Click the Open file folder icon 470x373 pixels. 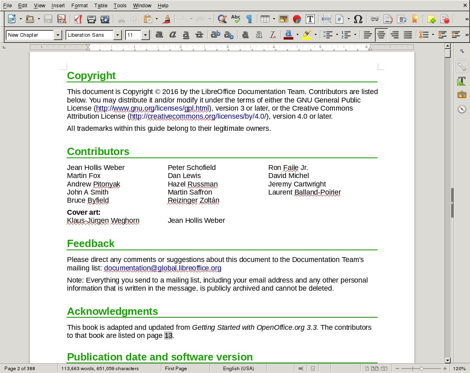[x=30, y=19]
